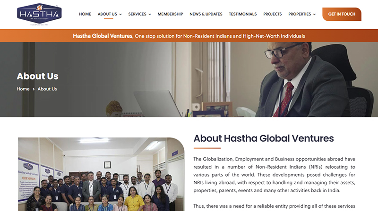Click the About Us hero title

point(38,76)
